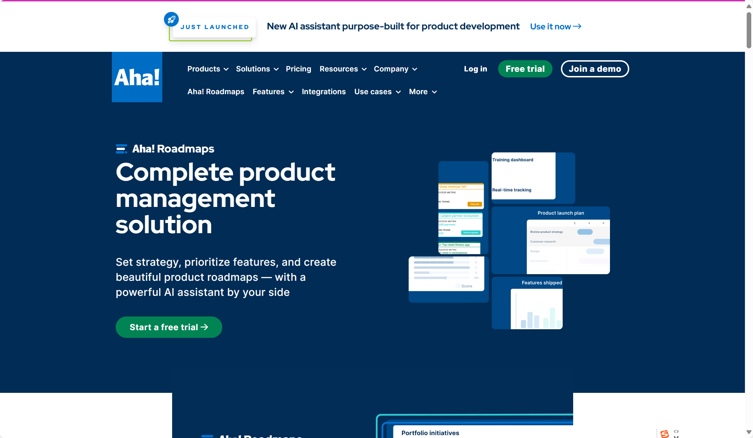
Task: Expand the Products dropdown menu
Action: click(208, 69)
